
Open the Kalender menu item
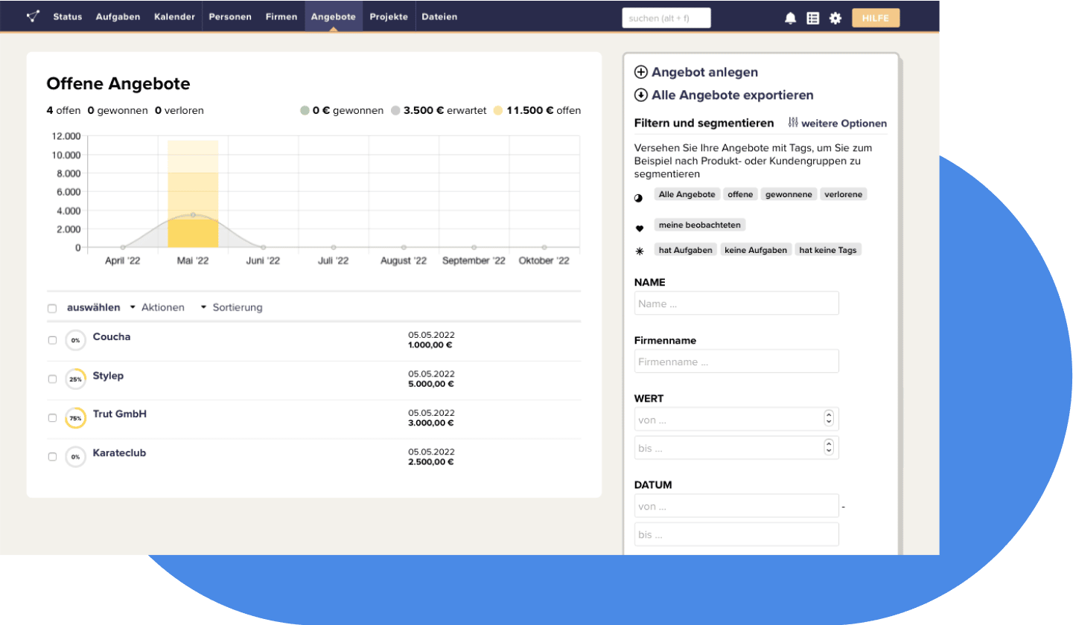174,16
